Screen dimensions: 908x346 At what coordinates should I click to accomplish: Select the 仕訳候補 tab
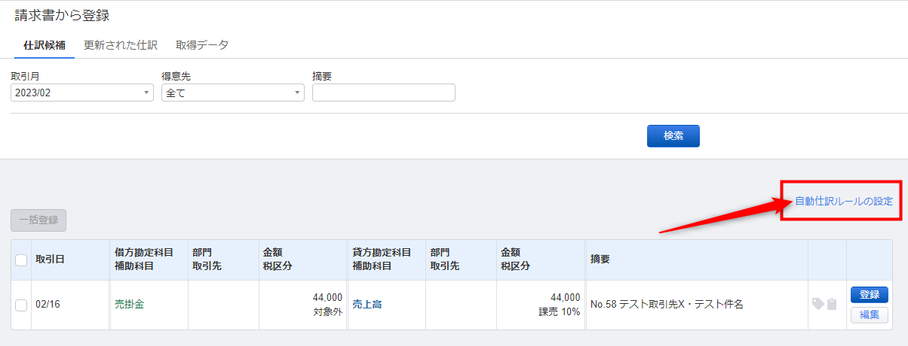click(44, 45)
